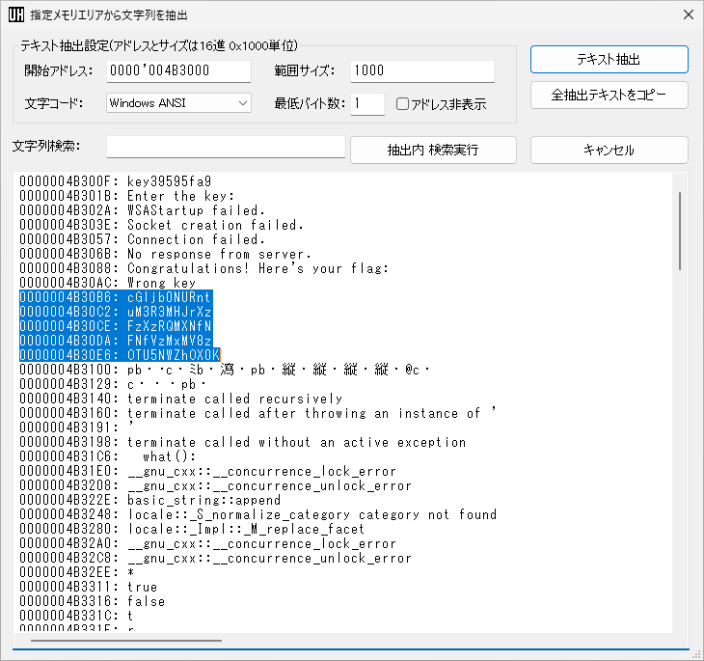This screenshot has height=661, width=704.
Task: Click the 範囲サイズ field showing 1000
Action: click(x=422, y=71)
